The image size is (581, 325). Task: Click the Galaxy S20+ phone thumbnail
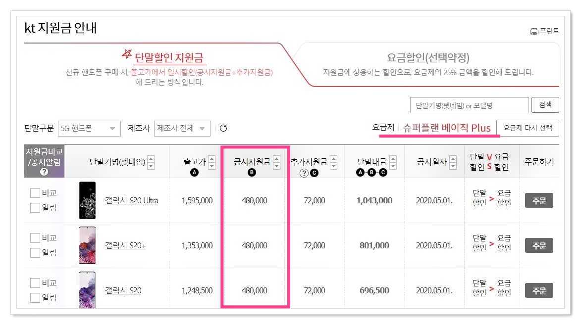pos(88,245)
